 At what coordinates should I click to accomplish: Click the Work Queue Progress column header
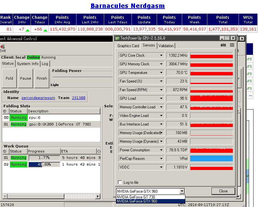tap(44, 151)
